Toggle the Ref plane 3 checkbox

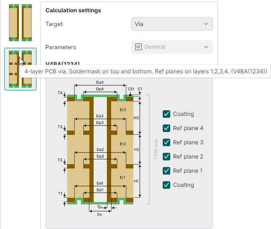166,142
